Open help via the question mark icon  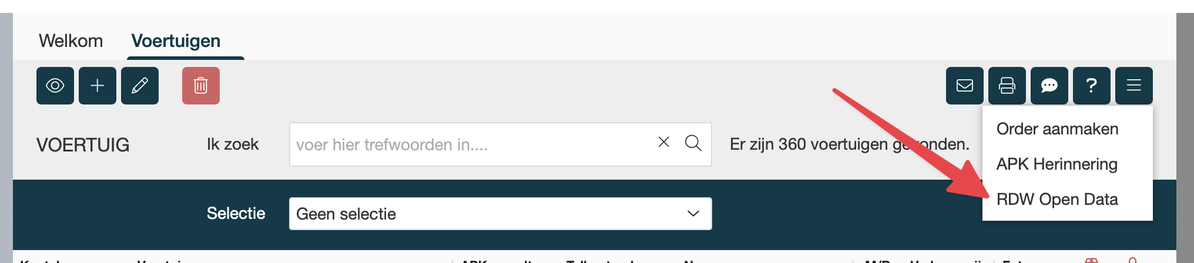click(1092, 86)
